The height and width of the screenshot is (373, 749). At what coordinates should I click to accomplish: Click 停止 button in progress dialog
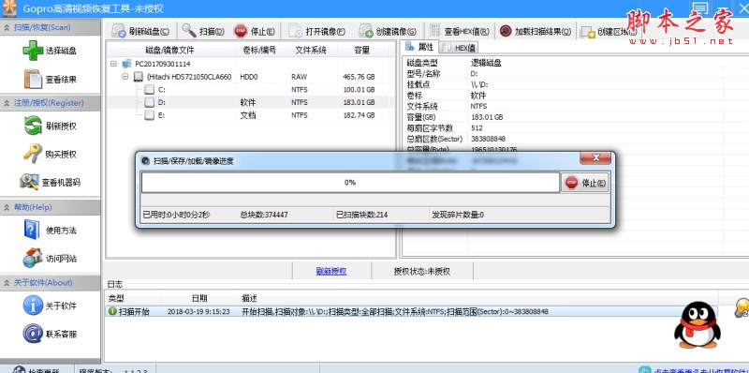click(x=584, y=182)
